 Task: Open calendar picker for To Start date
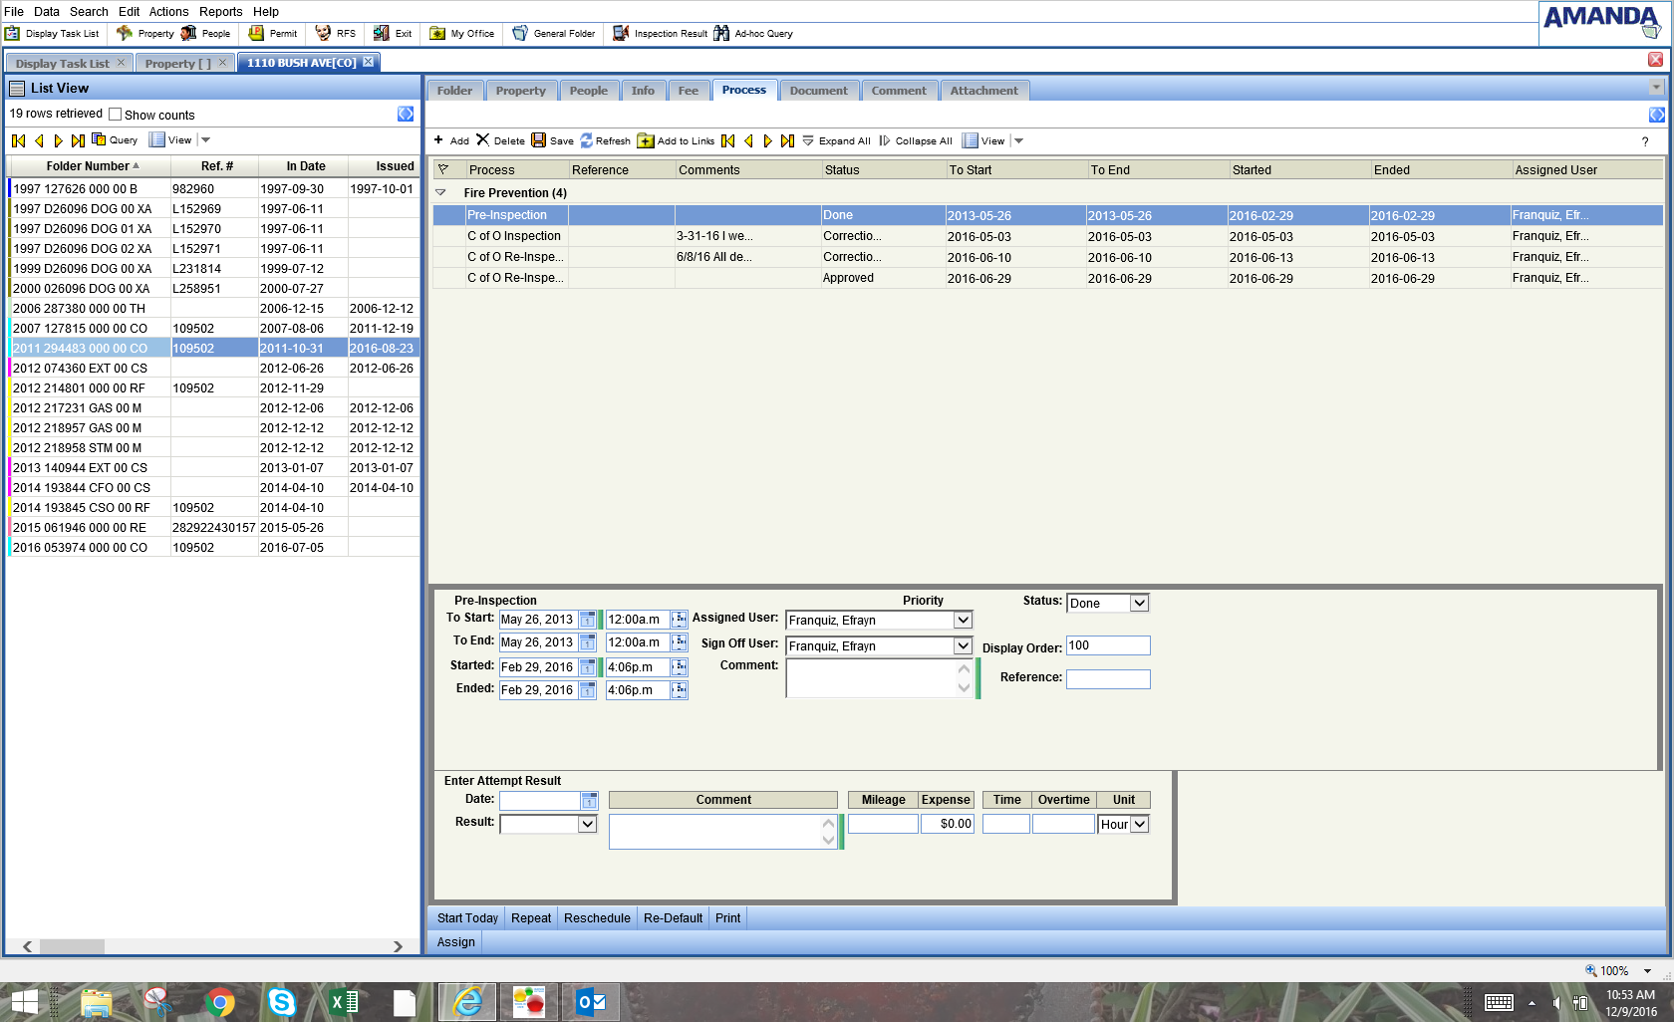coord(588,620)
